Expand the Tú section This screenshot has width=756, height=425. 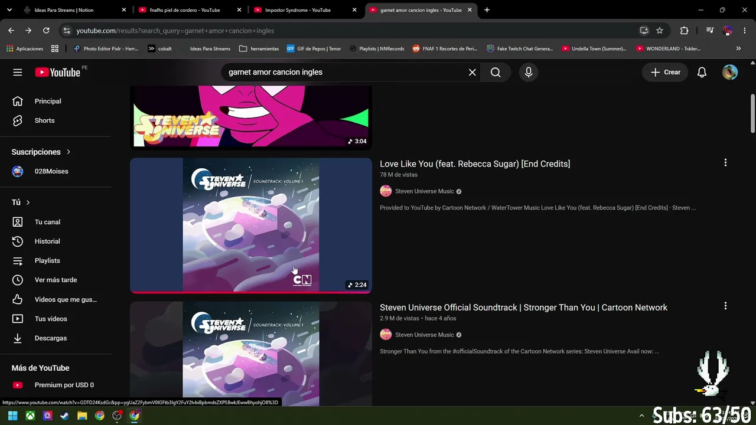21,202
